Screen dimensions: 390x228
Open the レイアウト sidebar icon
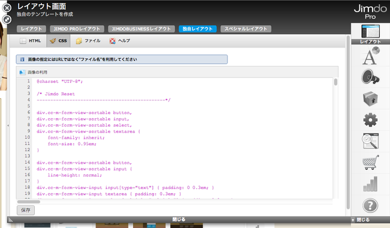point(370,34)
